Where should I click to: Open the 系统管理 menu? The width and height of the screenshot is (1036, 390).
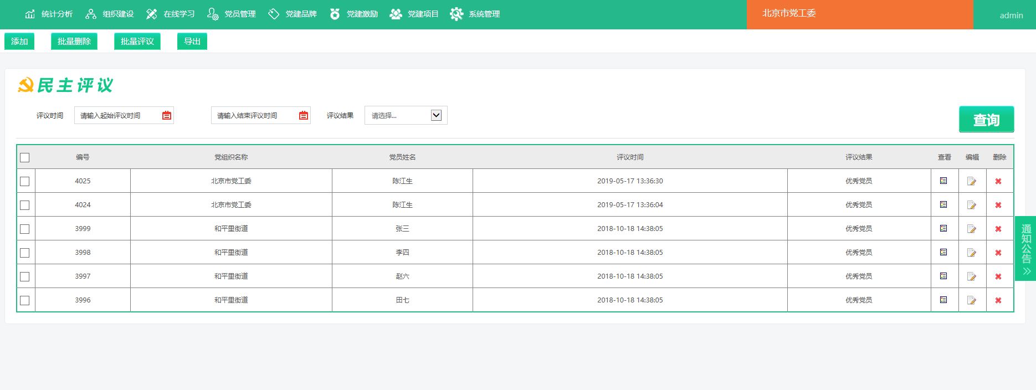[x=475, y=14]
